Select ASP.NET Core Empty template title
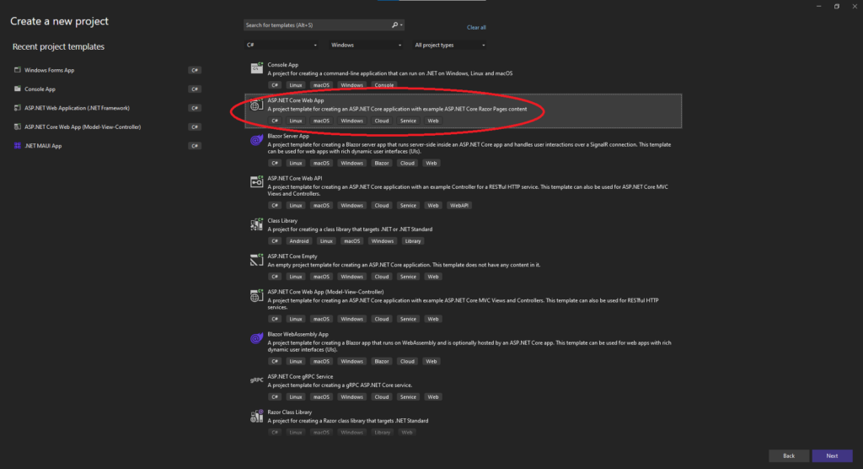Viewport: 863px width, 469px height. click(292, 256)
